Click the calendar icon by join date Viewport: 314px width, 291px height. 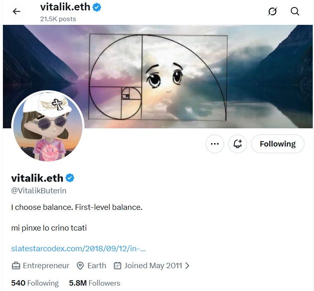pos(118,266)
